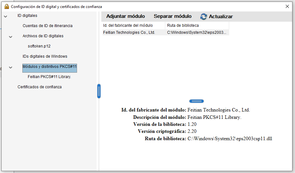
Task: Collapse the ID digitales tree node
Action: tap(5, 16)
